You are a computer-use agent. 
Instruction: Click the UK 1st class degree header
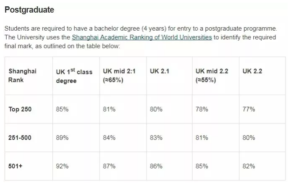click(x=74, y=76)
